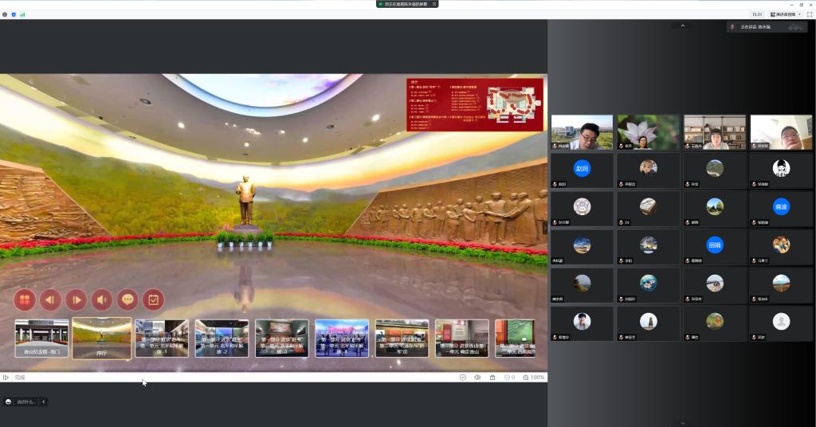This screenshot has width=816, height=427.
Task: Click the meeting info circle icon at top left
Action: (x=5, y=14)
